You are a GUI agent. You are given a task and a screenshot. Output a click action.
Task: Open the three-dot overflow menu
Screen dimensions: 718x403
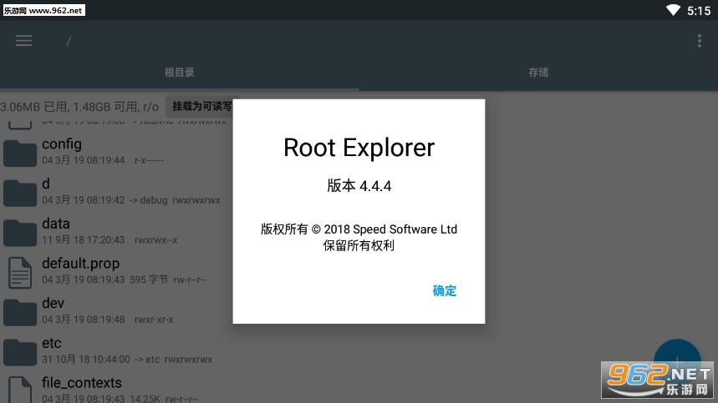tap(700, 41)
